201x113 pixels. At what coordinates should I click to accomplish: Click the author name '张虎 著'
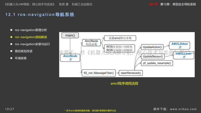click(64, 4)
